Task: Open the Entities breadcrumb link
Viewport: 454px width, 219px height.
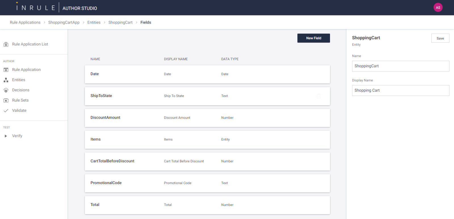Action: [x=94, y=22]
